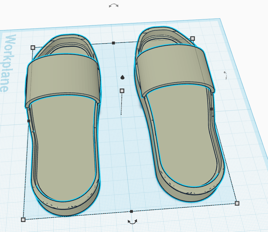This screenshot has height=232, width=268.
Task: Click the rotation arrow at the right side
Action: point(225,75)
